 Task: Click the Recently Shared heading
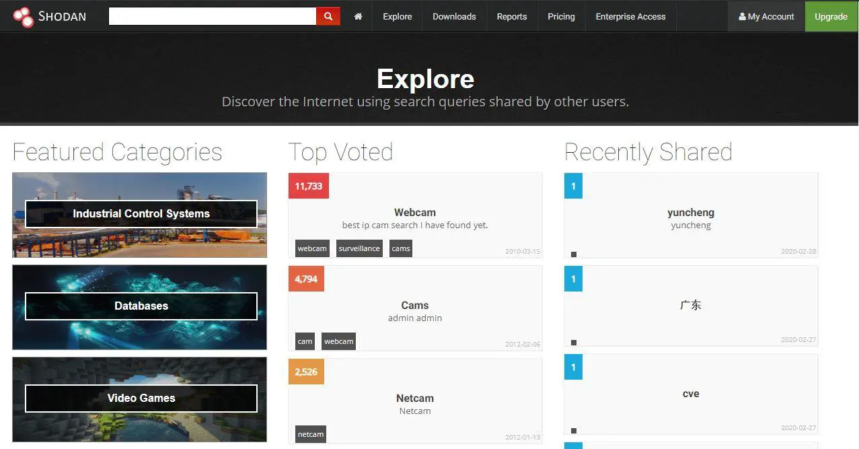[x=648, y=152]
